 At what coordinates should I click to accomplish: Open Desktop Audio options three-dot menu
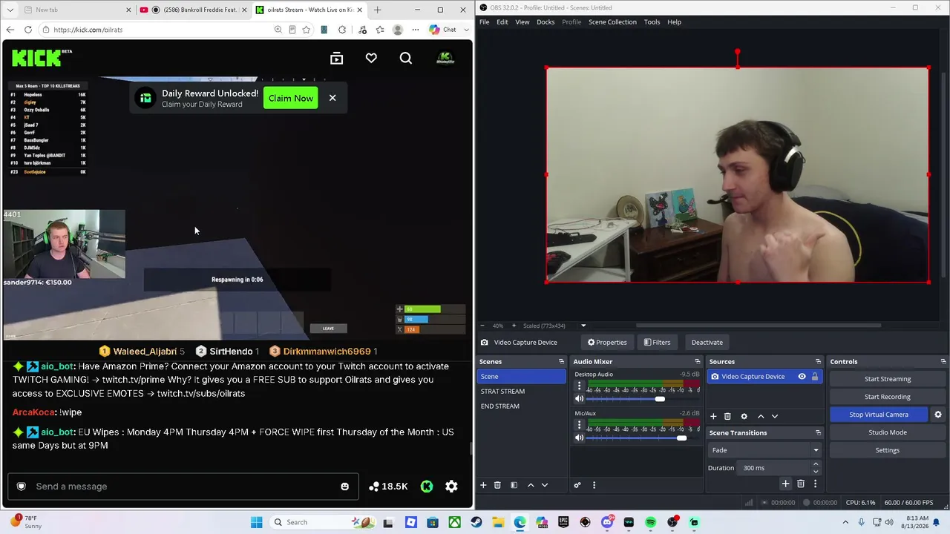(580, 386)
